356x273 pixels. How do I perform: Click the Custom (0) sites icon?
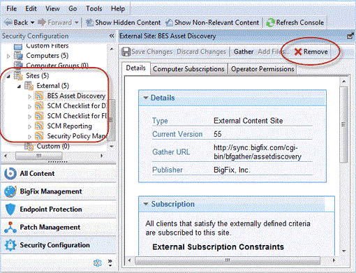click(29, 146)
